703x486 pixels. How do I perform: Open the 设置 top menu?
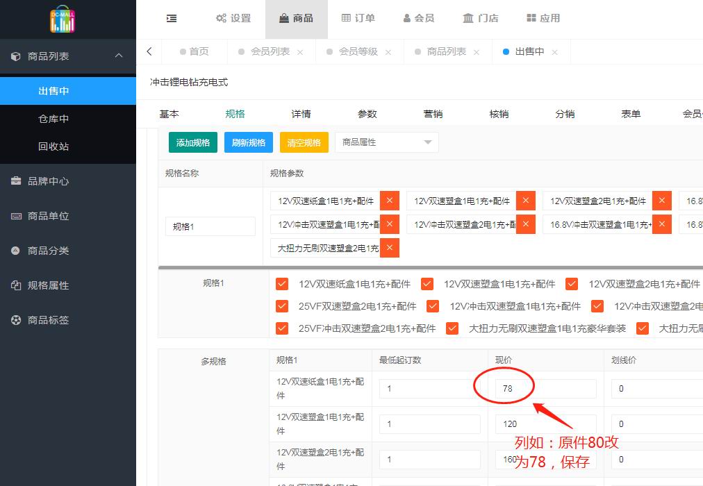click(x=233, y=18)
